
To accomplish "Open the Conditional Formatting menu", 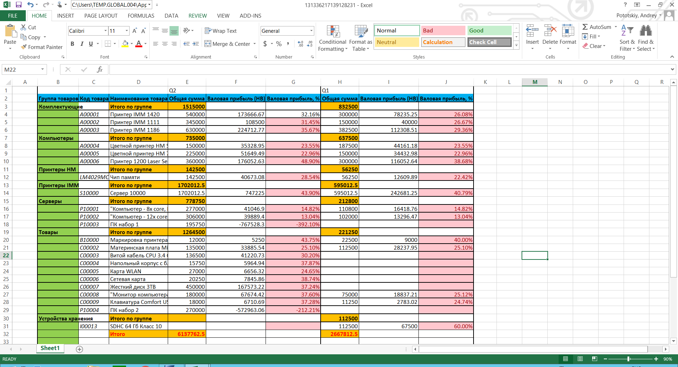I will (333, 38).
